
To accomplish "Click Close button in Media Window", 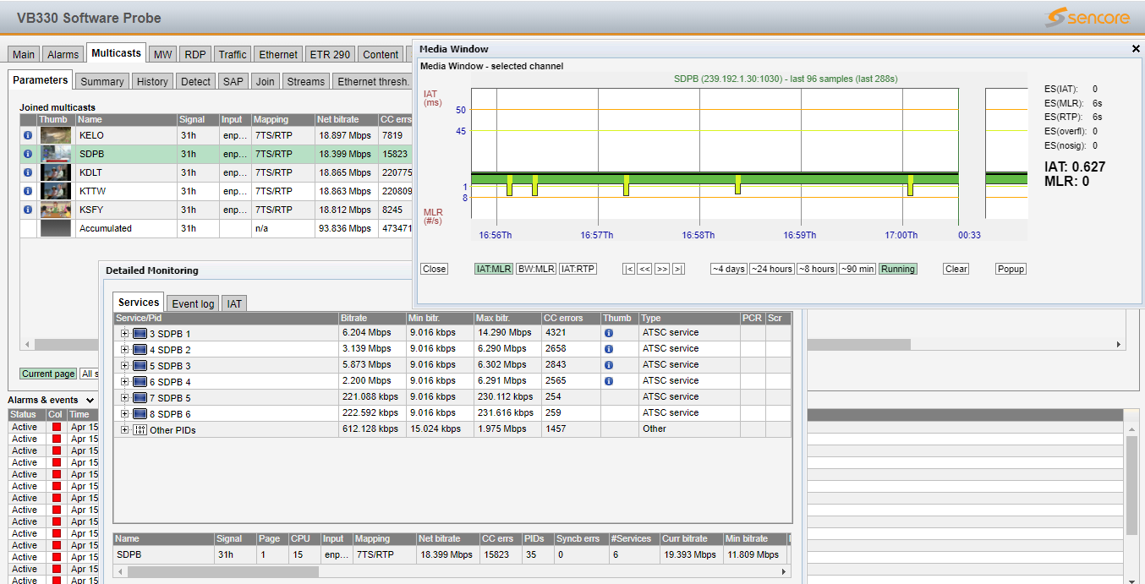I will [x=434, y=269].
